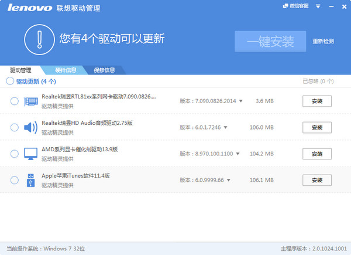
Task: Expand version dropdown for 7.090.0826.2014
Action: (x=240, y=101)
